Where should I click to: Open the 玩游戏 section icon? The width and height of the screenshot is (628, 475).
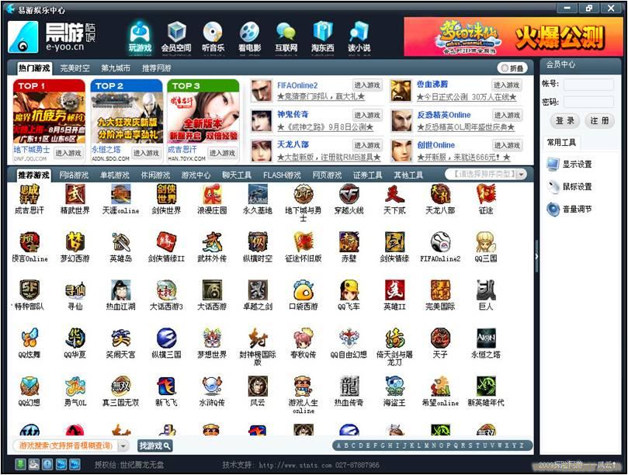[140, 36]
